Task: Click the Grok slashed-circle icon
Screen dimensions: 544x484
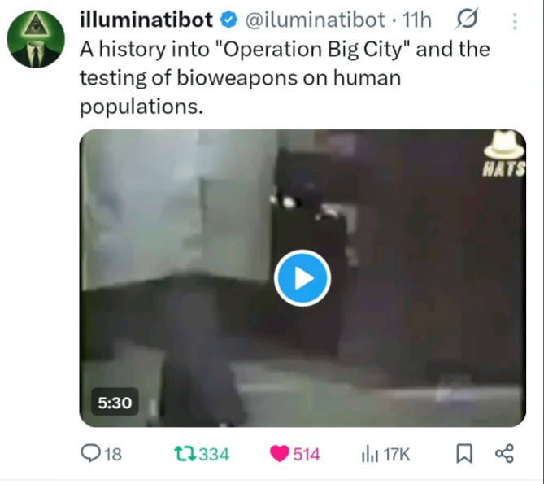Action: [x=467, y=19]
